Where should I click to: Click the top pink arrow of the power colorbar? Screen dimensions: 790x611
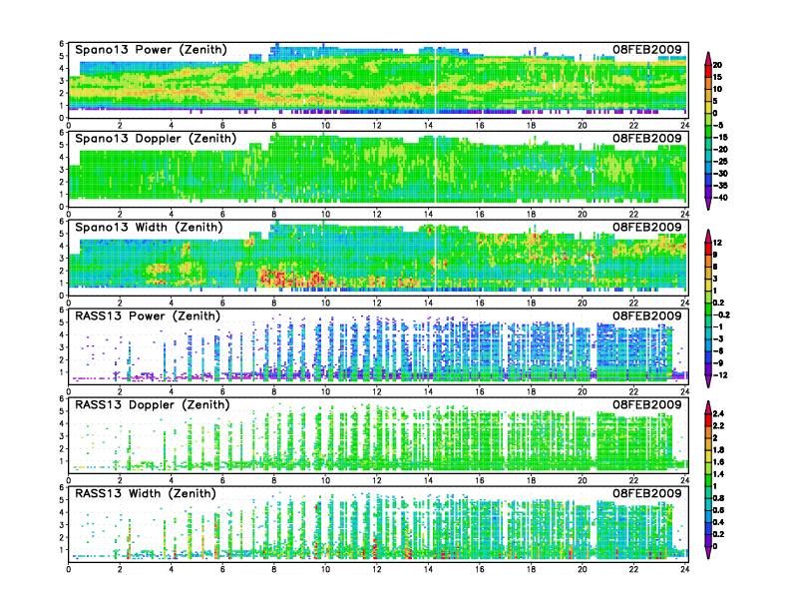tap(708, 58)
